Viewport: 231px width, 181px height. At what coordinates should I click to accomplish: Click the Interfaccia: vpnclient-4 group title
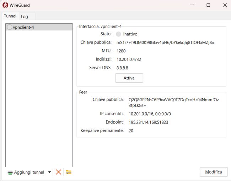click(100, 27)
